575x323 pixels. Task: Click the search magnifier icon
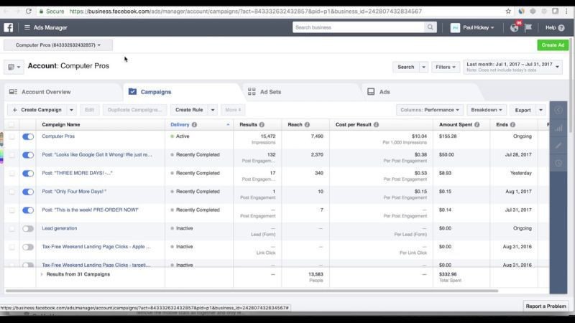tap(430, 27)
